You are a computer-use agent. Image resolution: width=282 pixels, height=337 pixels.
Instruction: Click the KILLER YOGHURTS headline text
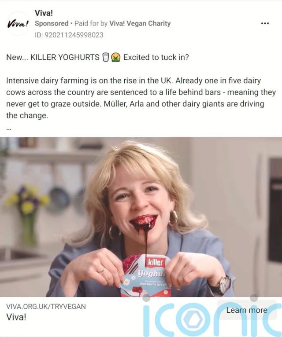click(x=65, y=57)
